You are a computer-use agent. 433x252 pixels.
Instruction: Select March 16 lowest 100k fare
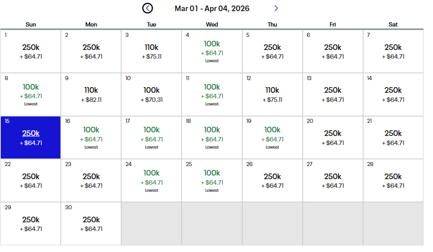(91, 137)
